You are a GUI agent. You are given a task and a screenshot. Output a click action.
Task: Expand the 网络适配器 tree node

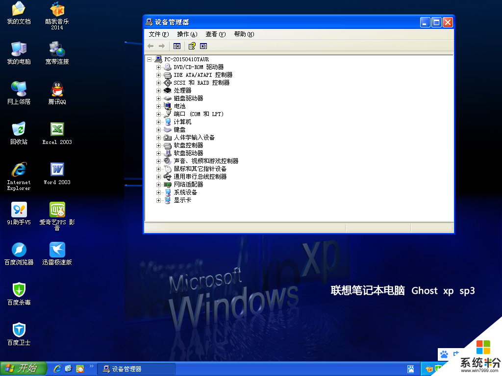pos(158,185)
